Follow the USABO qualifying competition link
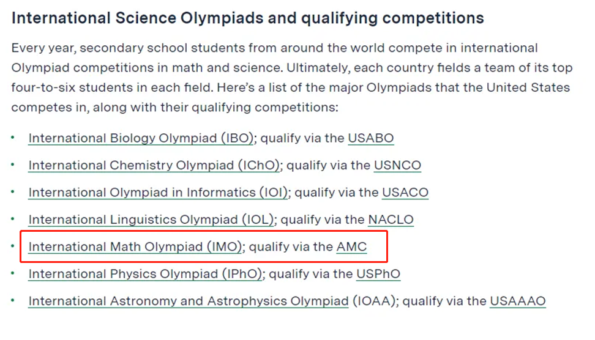Viewport: 595px width, 340px height. tap(371, 138)
